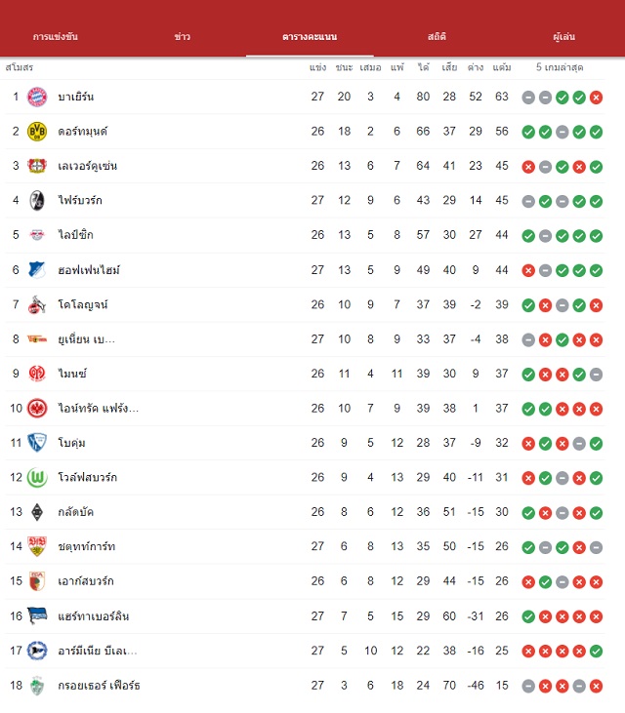Click the Hoffenheim club crest
This screenshot has height=713, width=625.
click(x=37, y=269)
